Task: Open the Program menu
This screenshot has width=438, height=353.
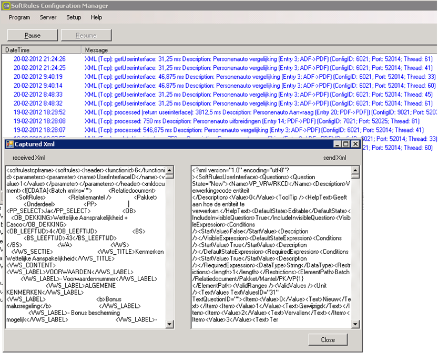Action: coord(19,17)
